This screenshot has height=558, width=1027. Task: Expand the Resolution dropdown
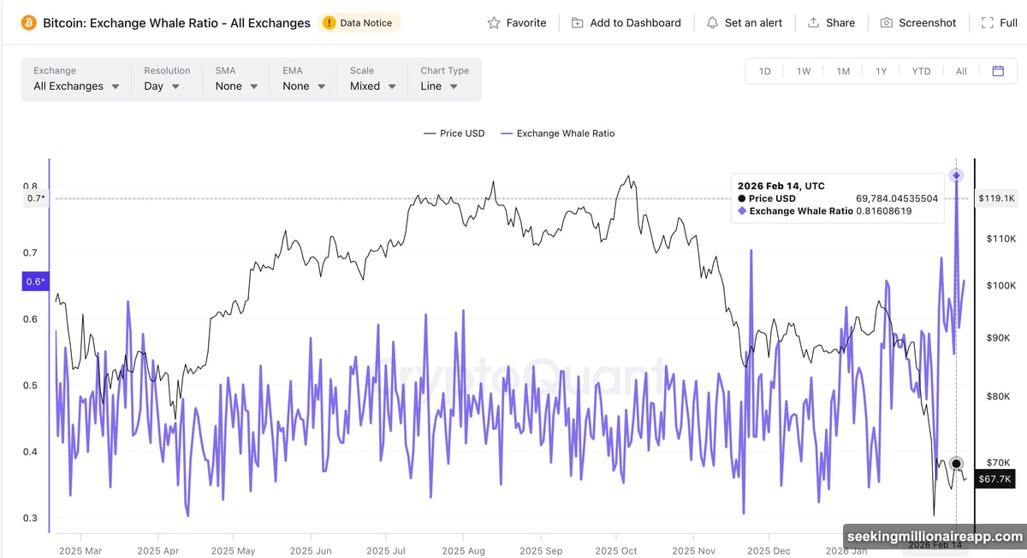pos(162,86)
